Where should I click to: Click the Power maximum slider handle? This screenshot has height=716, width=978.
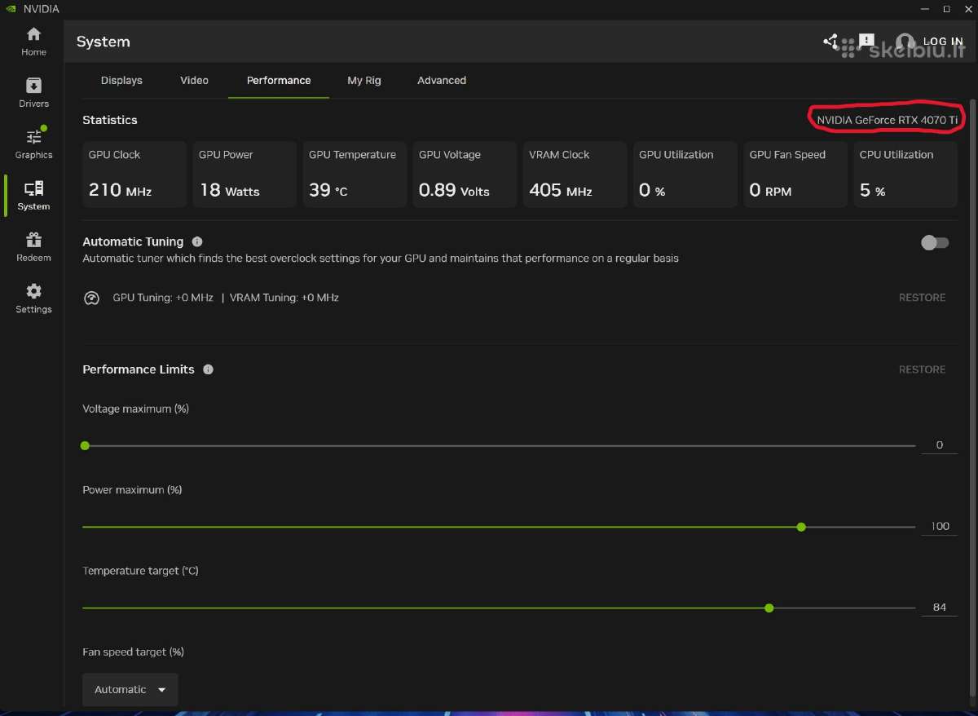(801, 528)
